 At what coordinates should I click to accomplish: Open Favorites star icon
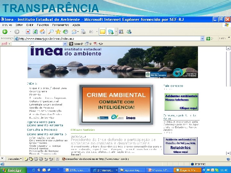pyautogui.click(x=58, y=31)
